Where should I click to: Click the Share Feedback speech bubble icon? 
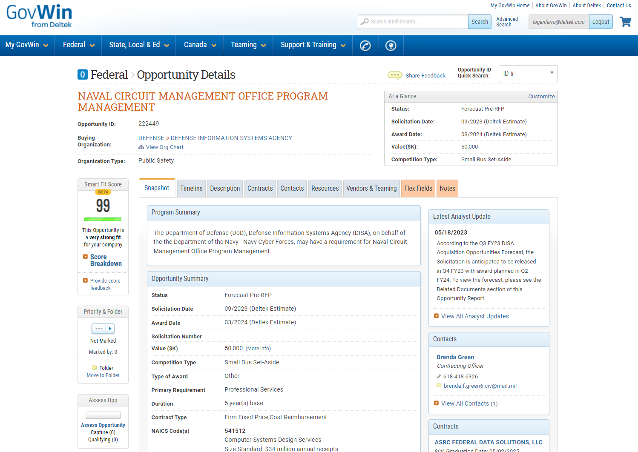[395, 75]
